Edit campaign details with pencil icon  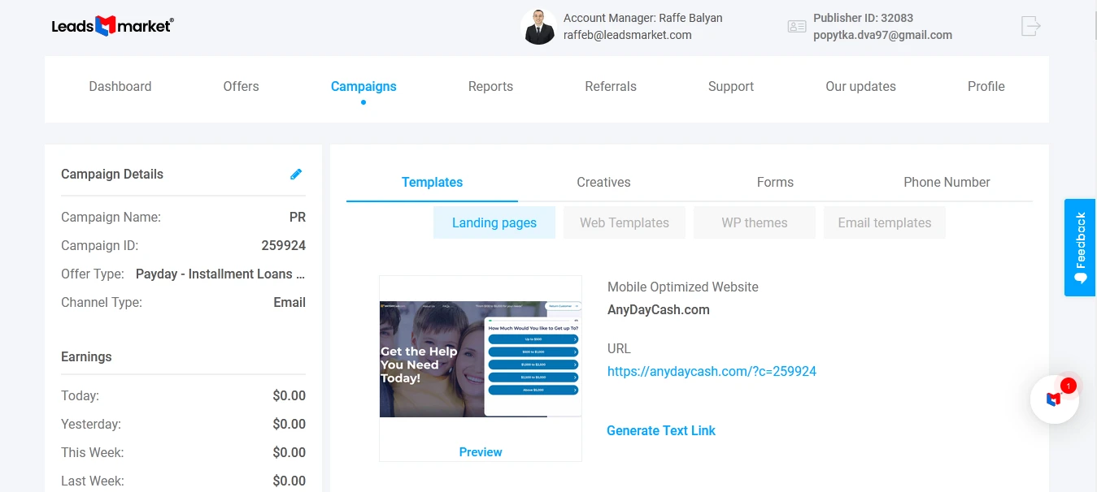[296, 174]
